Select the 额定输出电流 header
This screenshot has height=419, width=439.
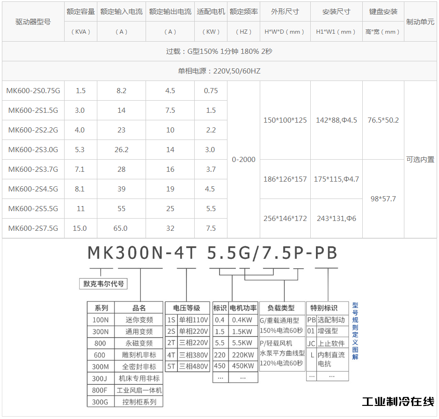pyautogui.click(x=170, y=12)
